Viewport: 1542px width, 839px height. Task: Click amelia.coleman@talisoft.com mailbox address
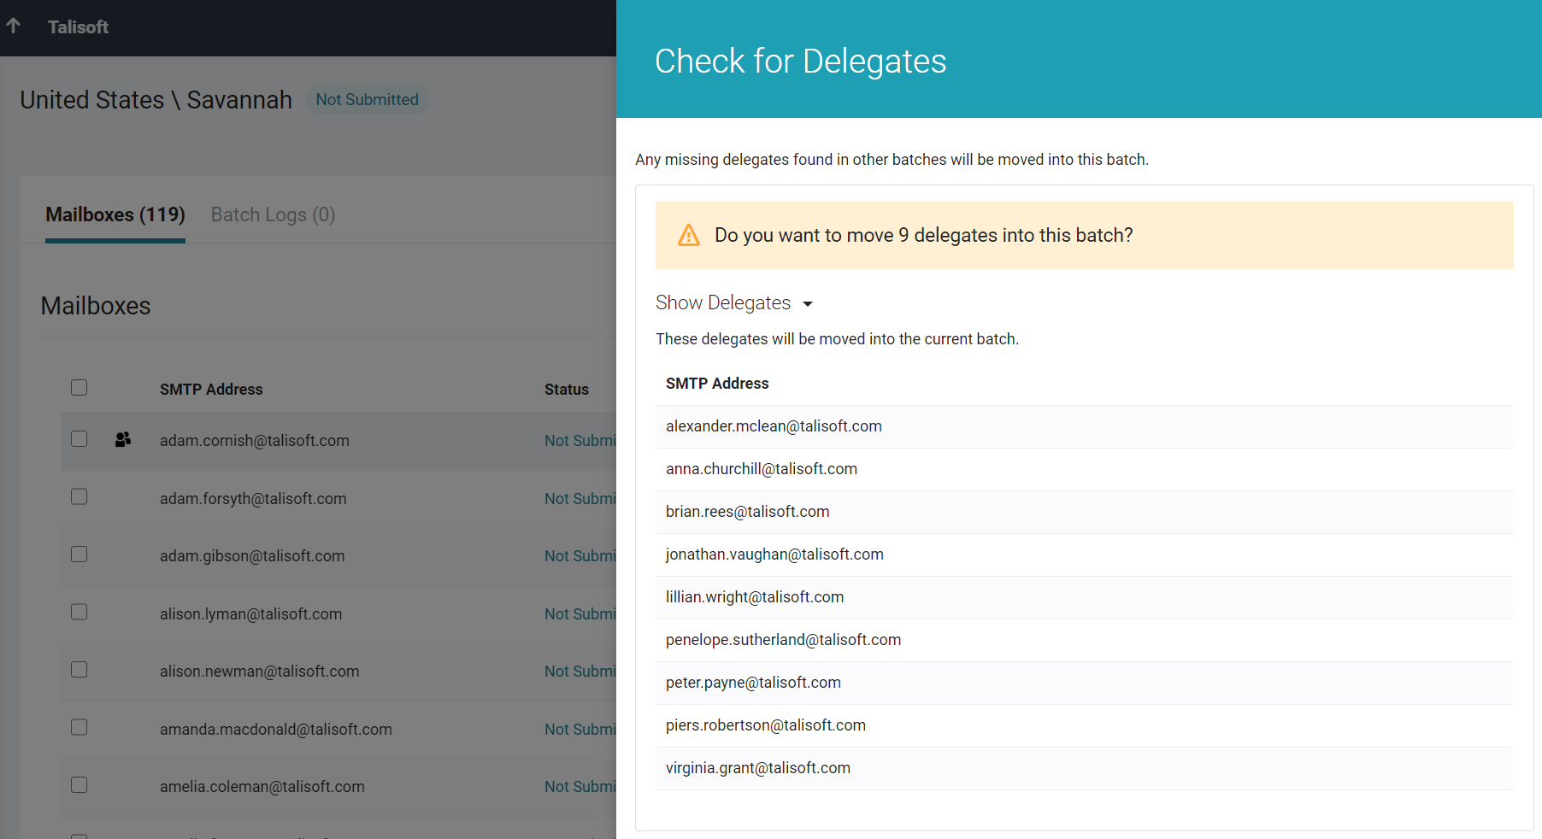pos(262,787)
